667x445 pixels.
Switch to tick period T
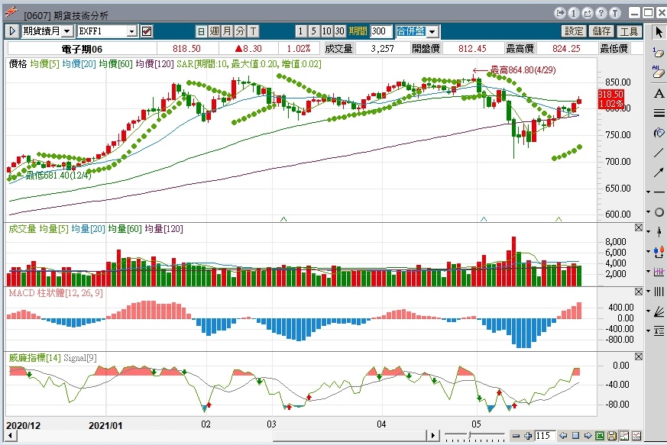point(253,31)
